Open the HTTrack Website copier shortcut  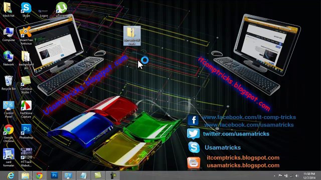[x=26, y=157]
